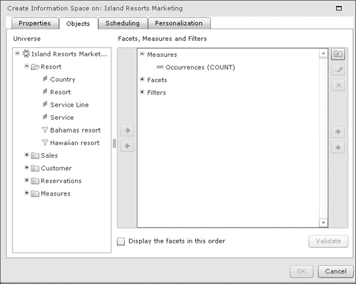Click the move down arrow button
The height and width of the screenshot is (284, 356).
338,147
